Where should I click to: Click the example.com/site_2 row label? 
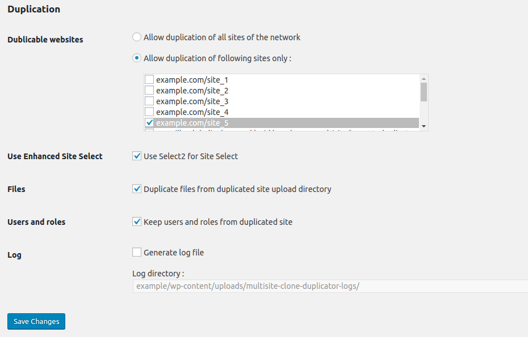[x=192, y=91]
